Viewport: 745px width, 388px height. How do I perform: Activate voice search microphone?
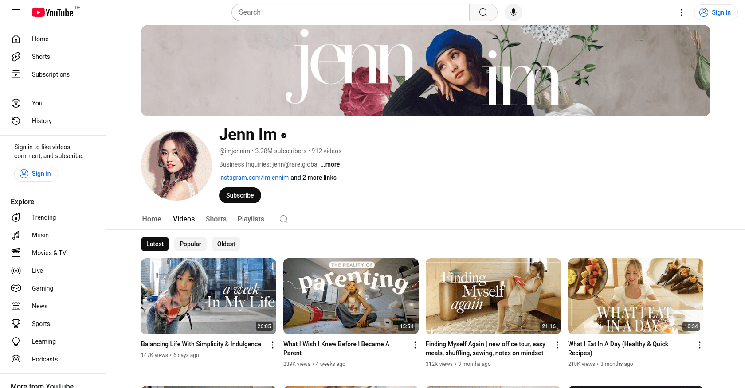point(513,12)
